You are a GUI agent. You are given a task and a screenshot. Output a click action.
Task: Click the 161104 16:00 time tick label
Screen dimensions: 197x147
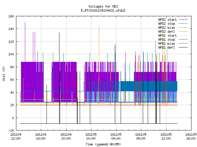click(41, 137)
